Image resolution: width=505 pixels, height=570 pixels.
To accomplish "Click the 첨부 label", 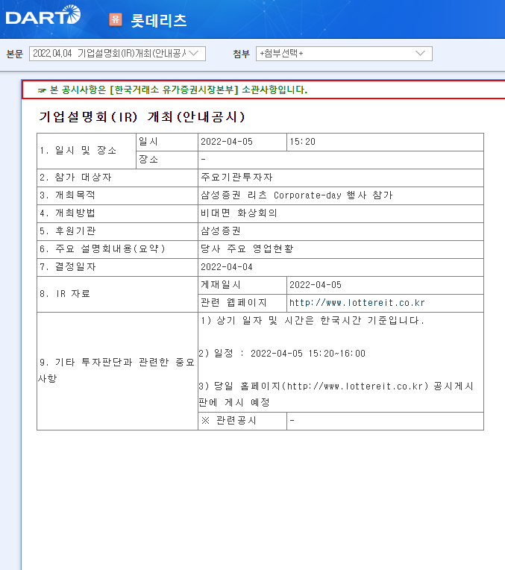I will (241, 54).
